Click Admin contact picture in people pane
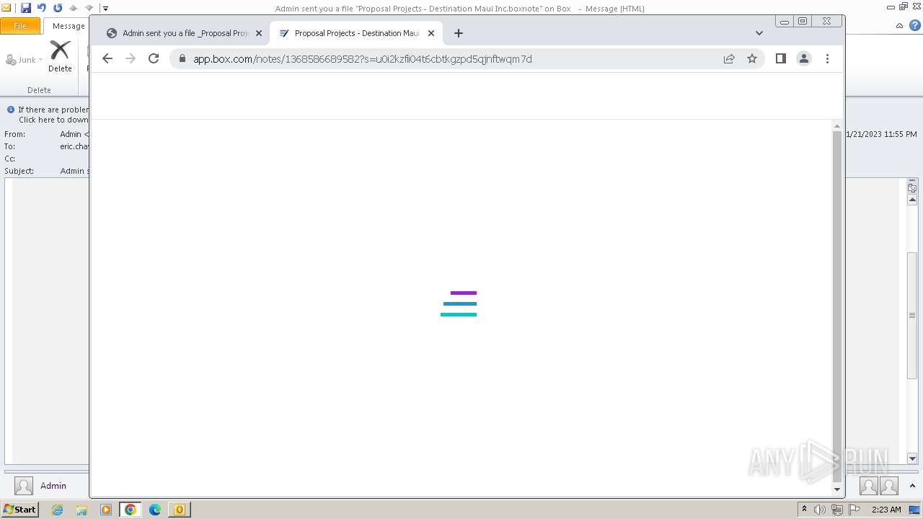Image resolution: width=923 pixels, height=519 pixels. pos(24,486)
